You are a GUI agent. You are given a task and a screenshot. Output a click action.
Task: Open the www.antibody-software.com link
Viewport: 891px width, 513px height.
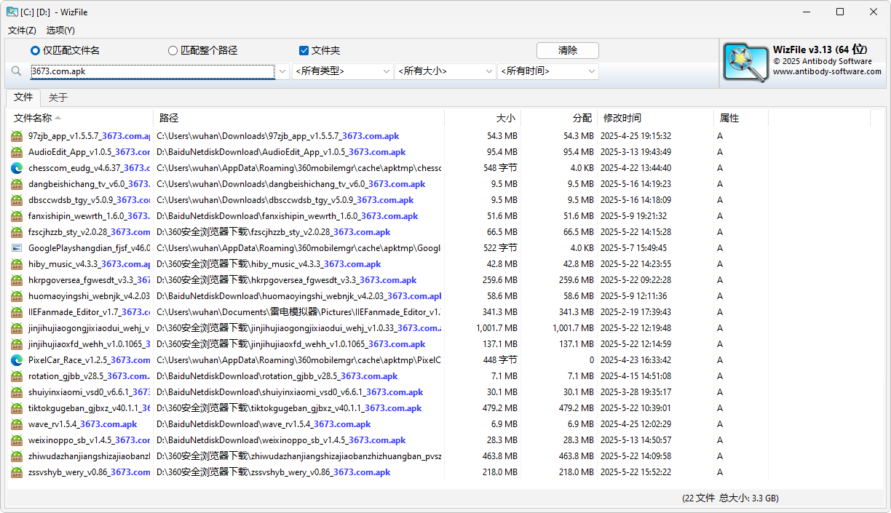827,71
